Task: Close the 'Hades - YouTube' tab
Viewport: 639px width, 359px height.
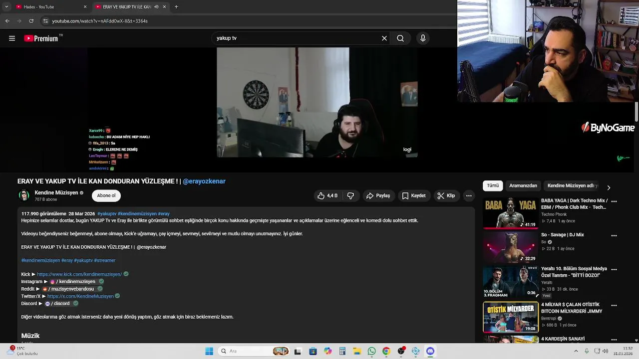Action: tap(85, 7)
